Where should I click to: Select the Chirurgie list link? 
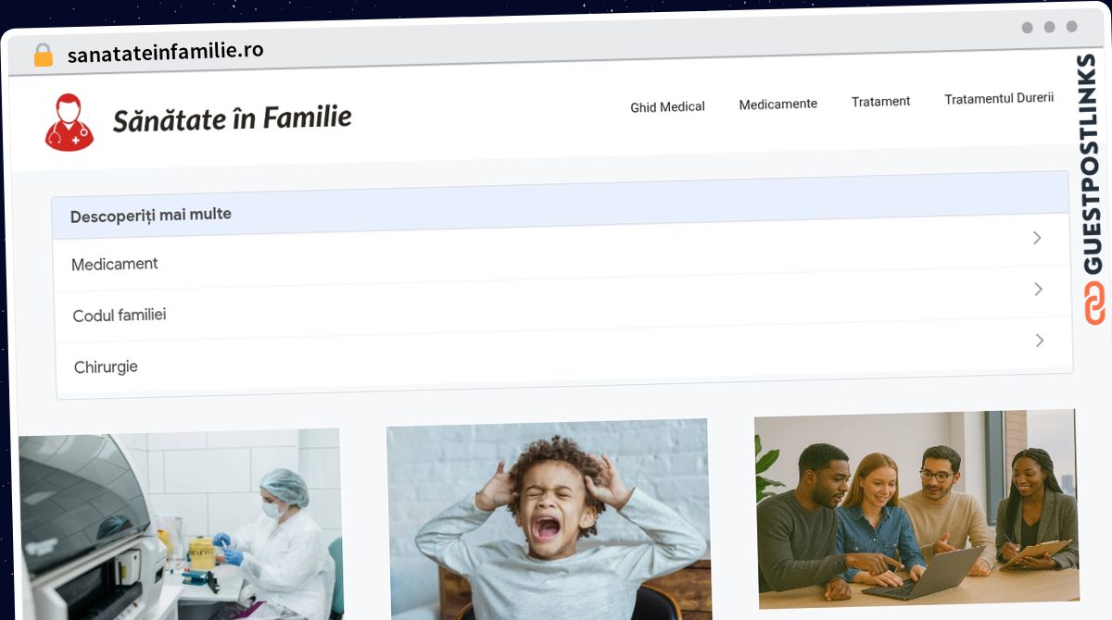[106, 367]
